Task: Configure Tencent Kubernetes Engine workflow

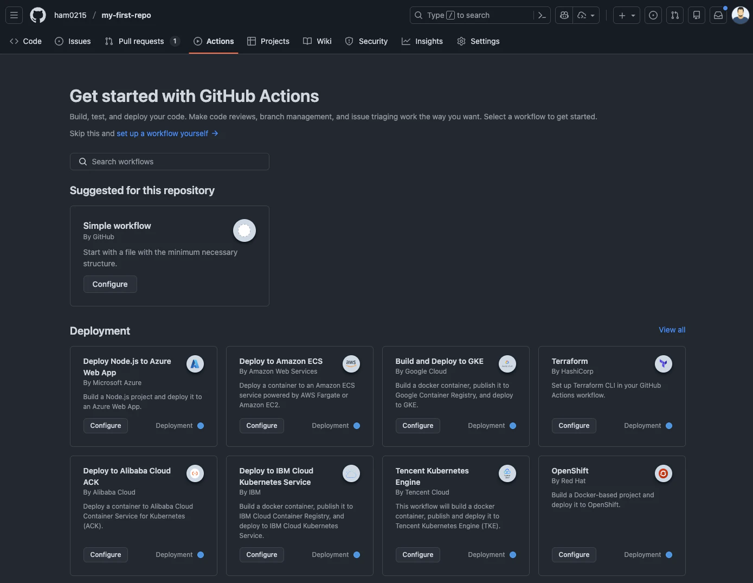Action: (x=418, y=555)
